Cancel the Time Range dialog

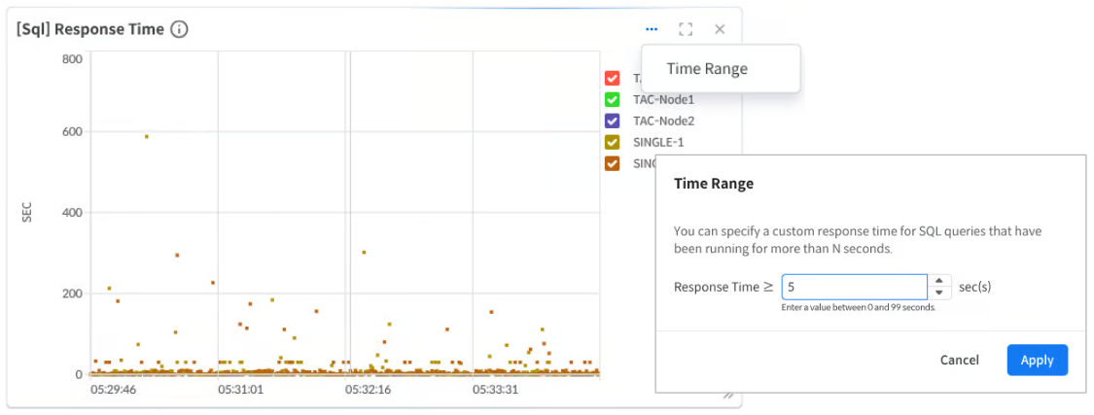click(960, 360)
